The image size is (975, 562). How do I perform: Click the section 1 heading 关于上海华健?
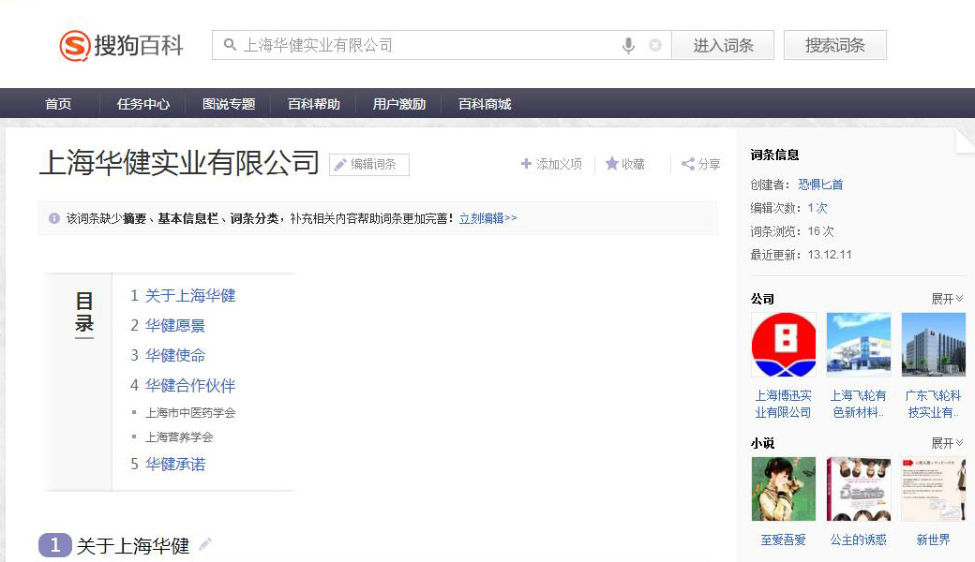tap(133, 545)
